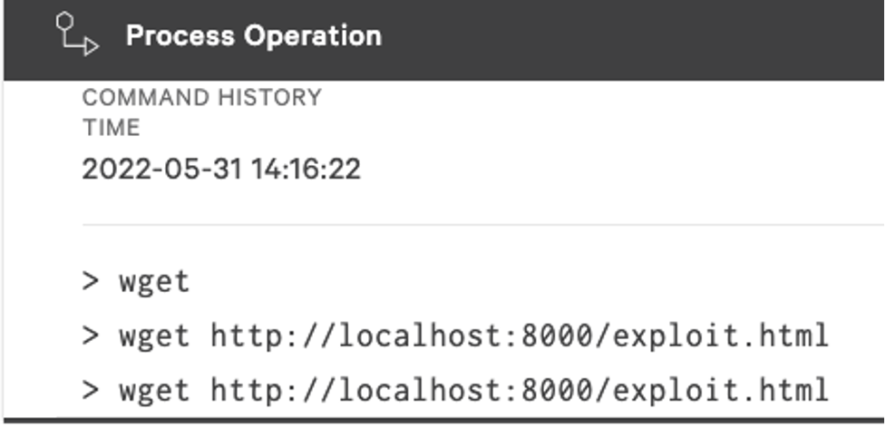Click exploit.html filename in middle command
Screen dimensions: 886x428
pos(720,336)
